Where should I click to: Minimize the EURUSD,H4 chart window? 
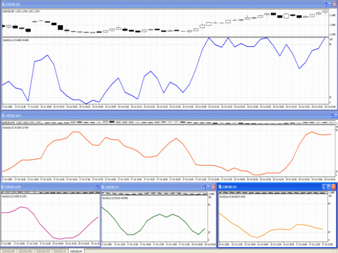(324, 187)
